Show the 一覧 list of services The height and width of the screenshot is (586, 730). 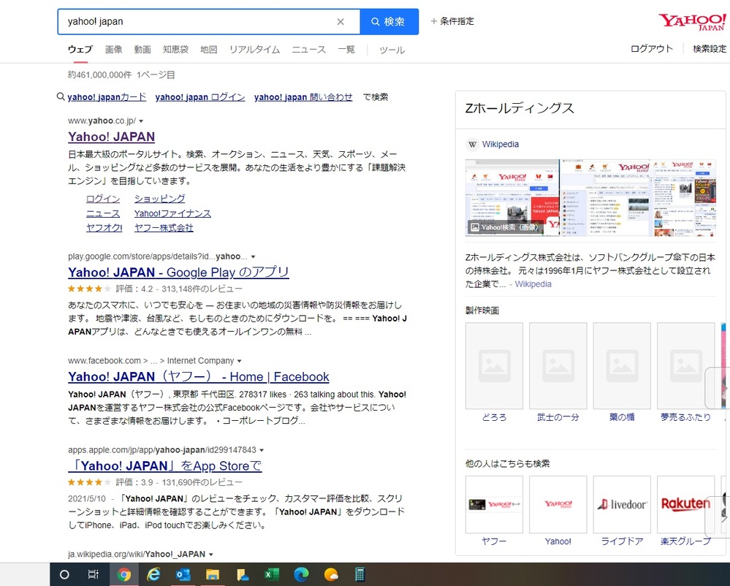[x=346, y=50]
